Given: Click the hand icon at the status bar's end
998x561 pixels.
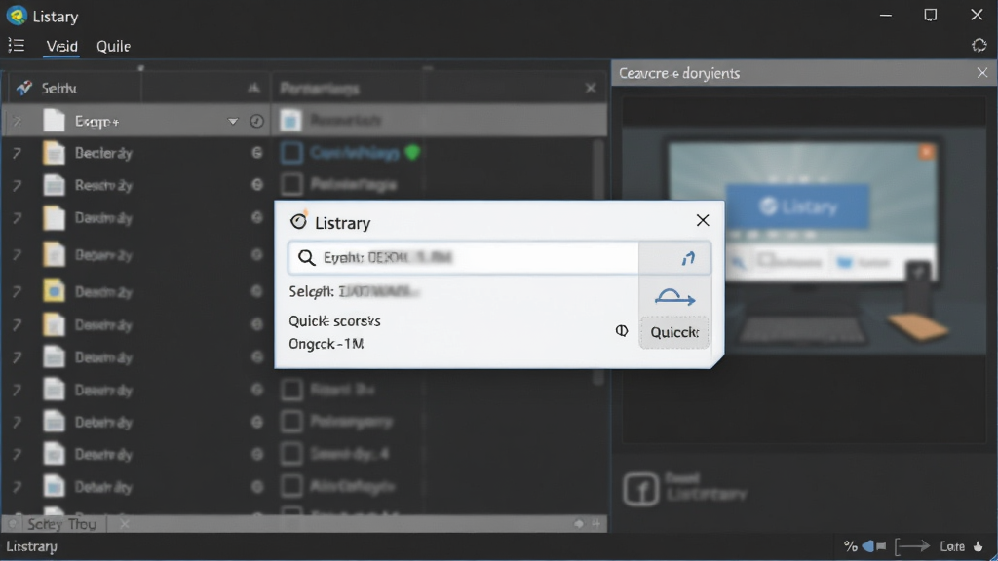Looking at the screenshot, I should click(979, 546).
